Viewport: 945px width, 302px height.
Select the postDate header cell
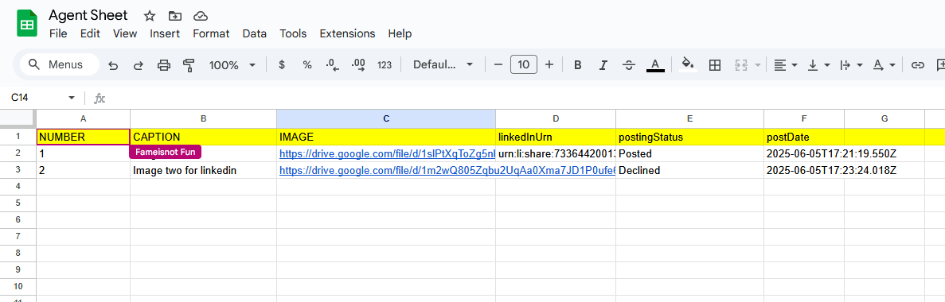[x=804, y=137]
